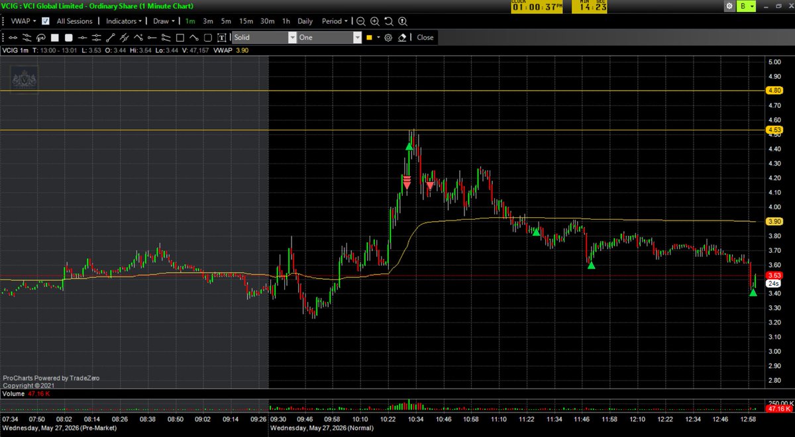Switch to the 3m timeframe

tap(208, 21)
